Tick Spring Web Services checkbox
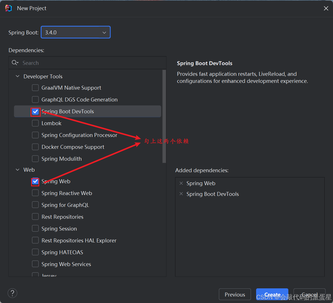The height and width of the screenshot is (303, 333). (35, 264)
